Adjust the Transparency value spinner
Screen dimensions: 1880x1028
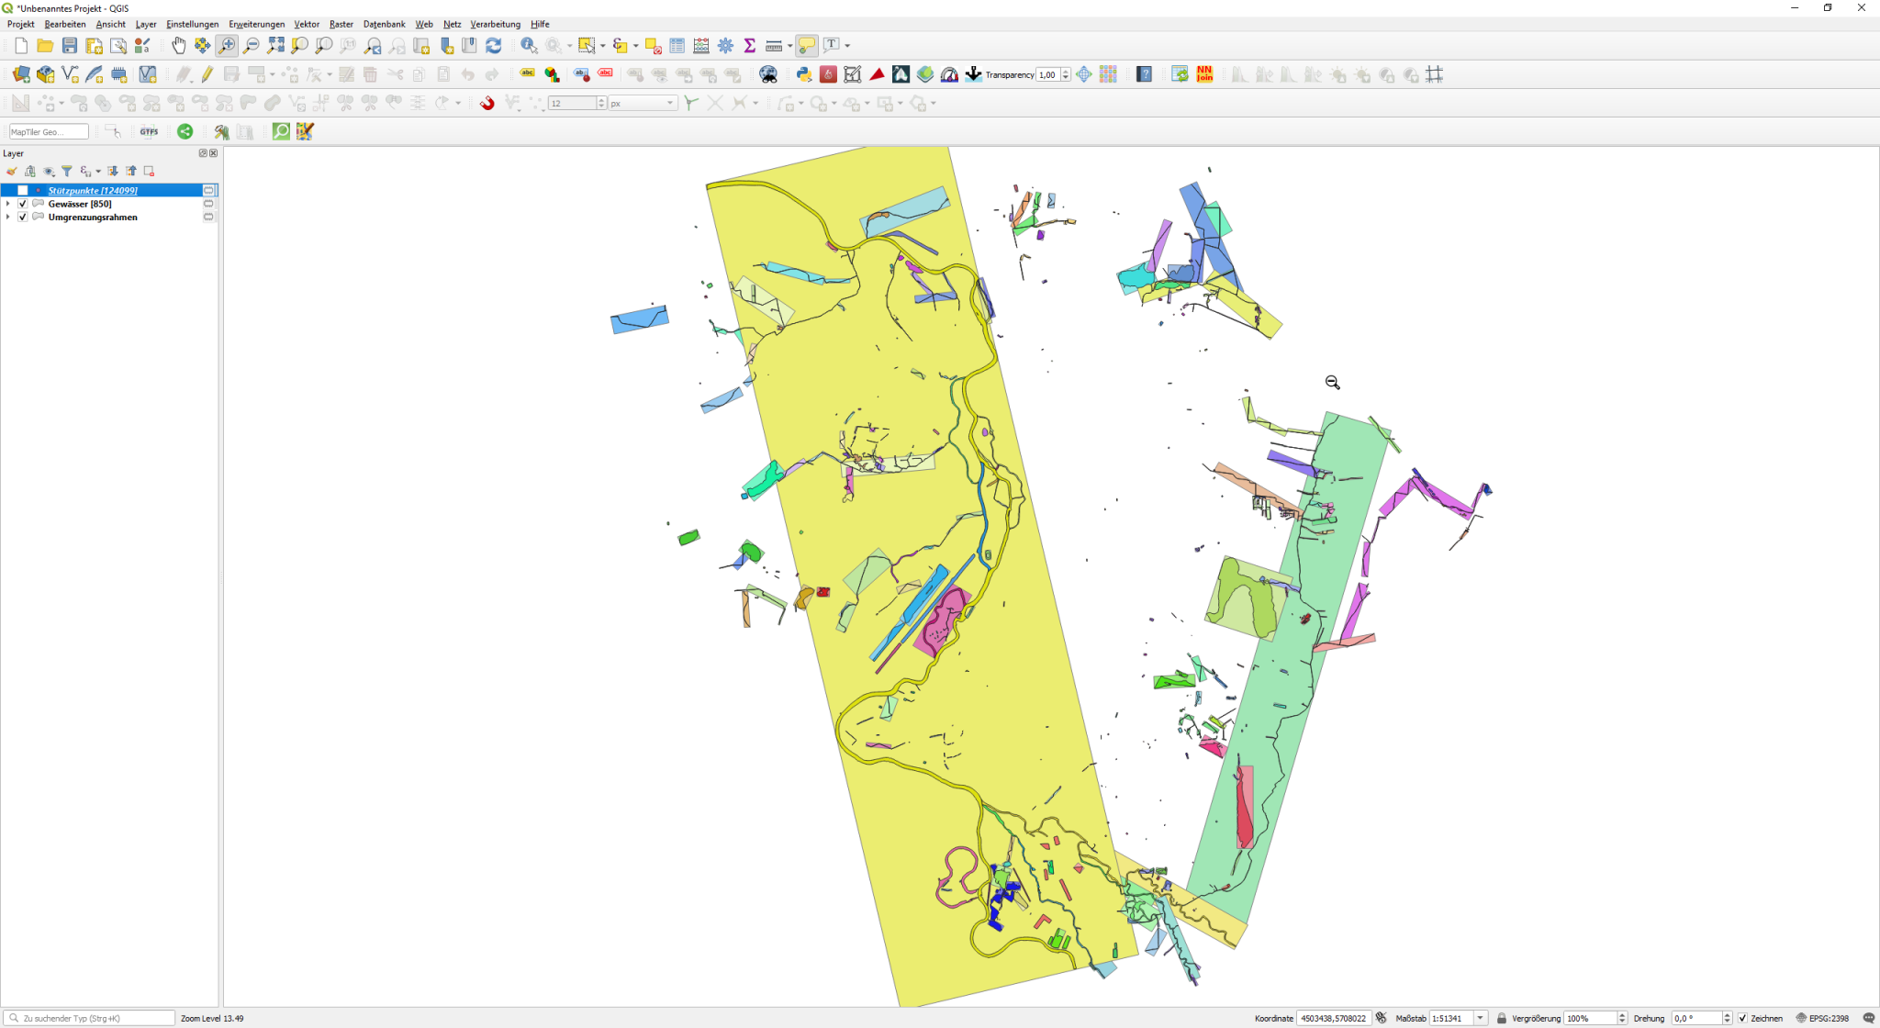pyautogui.click(x=1064, y=74)
